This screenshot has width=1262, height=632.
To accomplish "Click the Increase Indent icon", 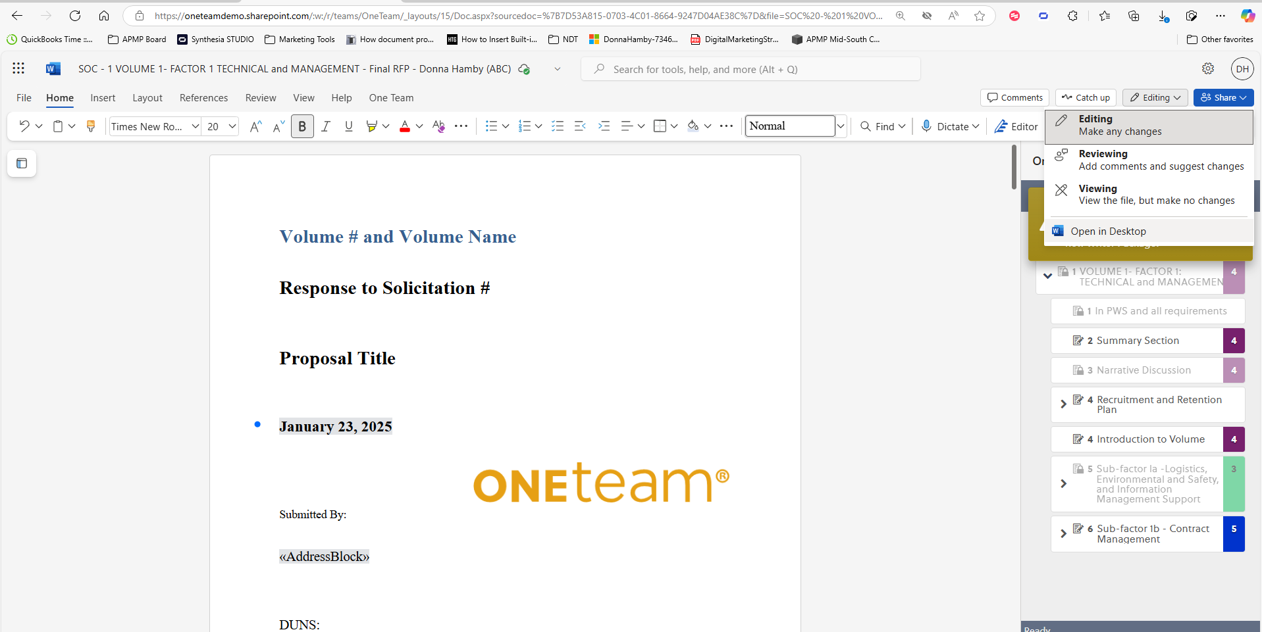I will point(604,126).
